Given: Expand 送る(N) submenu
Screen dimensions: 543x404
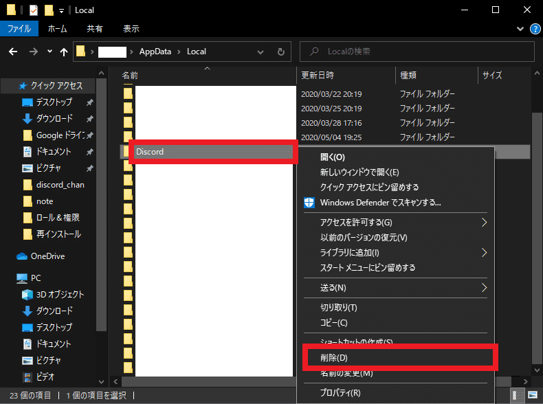Looking at the screenshot, I should (395, 288).
